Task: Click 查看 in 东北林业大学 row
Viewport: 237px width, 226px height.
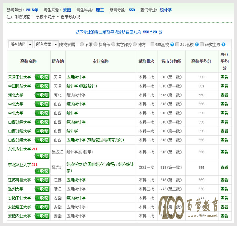Action: [x=224, y=168]
